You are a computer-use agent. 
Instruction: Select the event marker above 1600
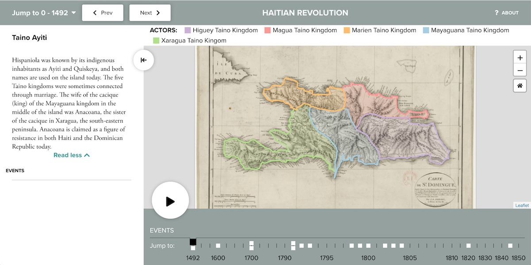point(218,245)
